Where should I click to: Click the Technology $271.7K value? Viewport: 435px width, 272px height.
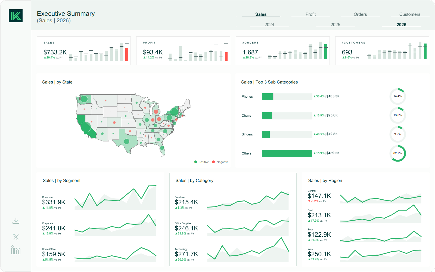coord(187,254)
